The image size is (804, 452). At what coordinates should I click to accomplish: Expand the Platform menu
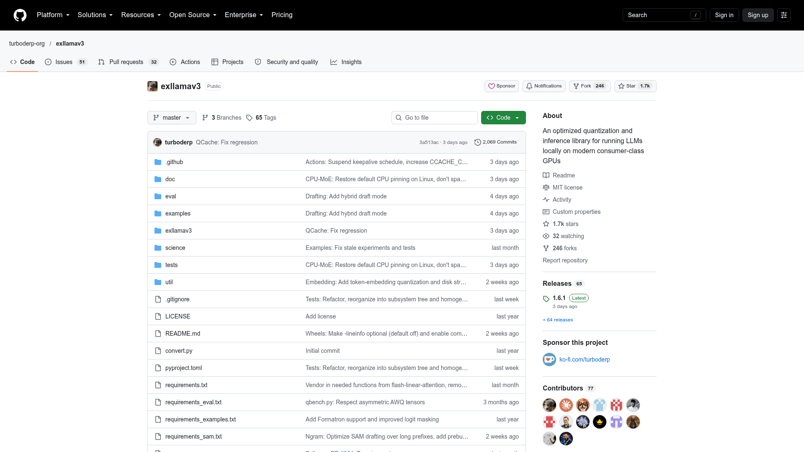pyautogui.click(x=53, y=15)
